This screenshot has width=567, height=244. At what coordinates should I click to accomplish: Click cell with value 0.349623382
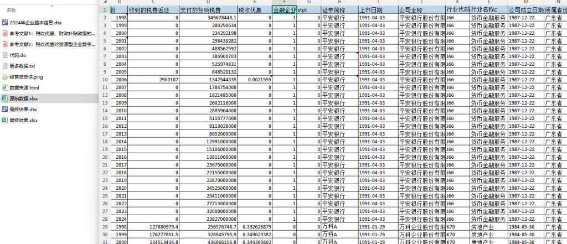tap(255, 234)
